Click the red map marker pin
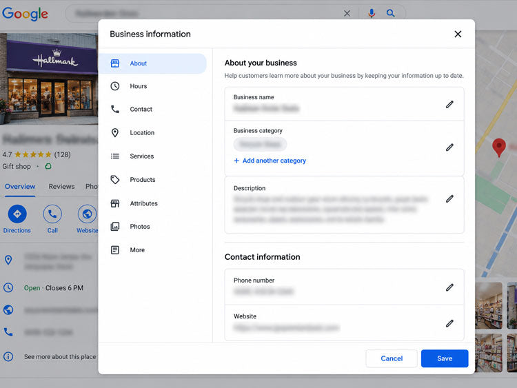Screen dimensions: 517x388 coord(499,147)
